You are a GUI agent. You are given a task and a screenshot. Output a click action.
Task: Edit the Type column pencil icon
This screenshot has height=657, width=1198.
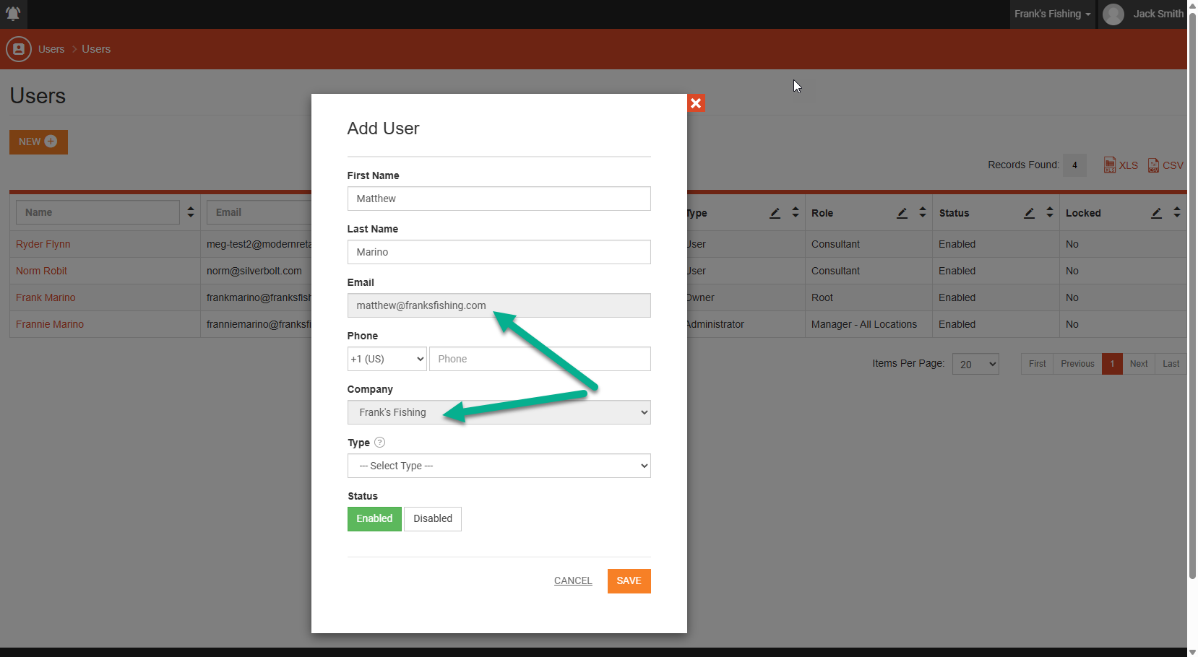pyautogui.click(x=775, y=213)
